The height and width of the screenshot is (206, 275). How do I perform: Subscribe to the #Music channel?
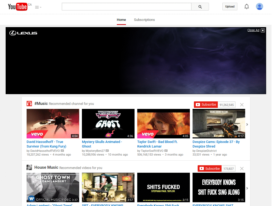point(206,105)
